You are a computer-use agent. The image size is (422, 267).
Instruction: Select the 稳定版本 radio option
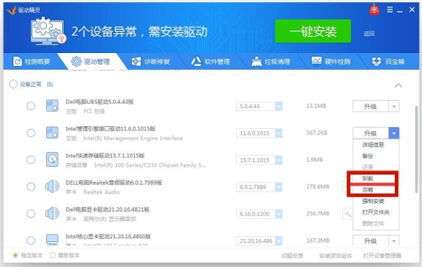click(x=15, y=255)
